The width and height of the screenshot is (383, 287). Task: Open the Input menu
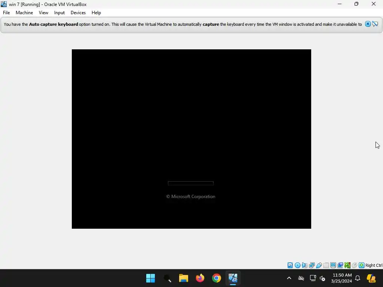pos(59,13)
